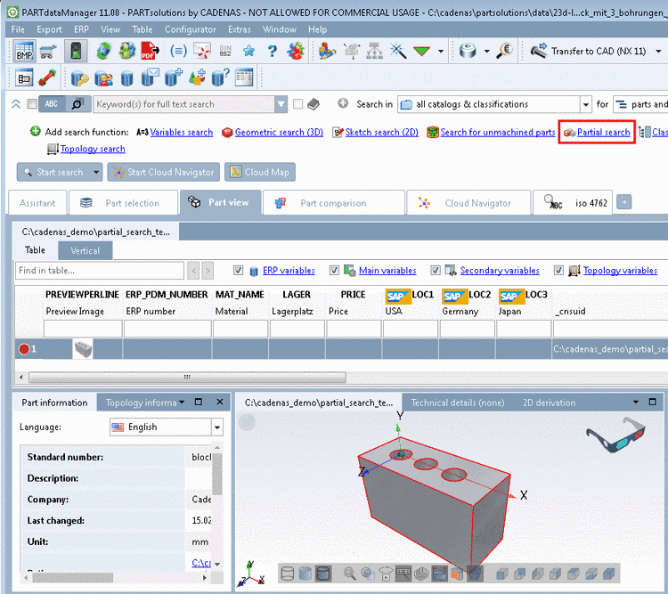Click the PDF export icon
Screen dimensions: 668x594
[151, 51]
